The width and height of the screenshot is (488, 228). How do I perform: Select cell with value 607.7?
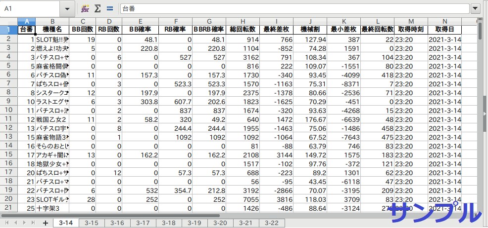tap(175, 102)
